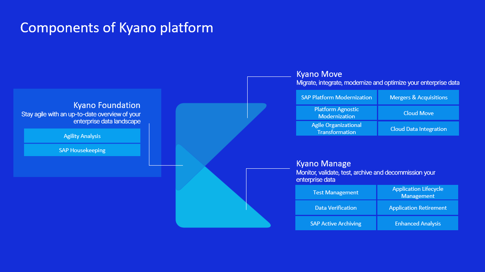Viewport: 485px width, 272px height.
Task: Select the slide title Components of Kyano platform
Action: pos(117,28)
